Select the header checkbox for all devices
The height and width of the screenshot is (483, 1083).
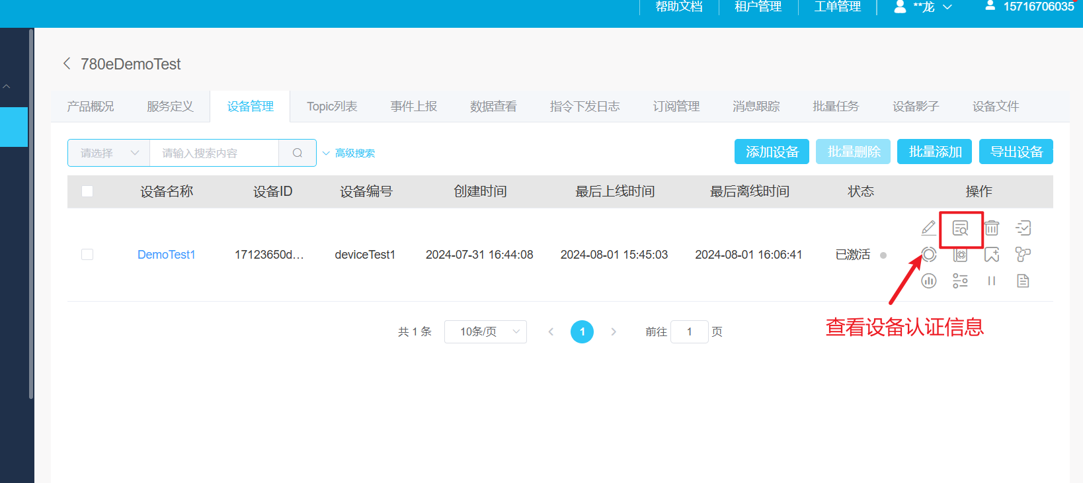tap(87, 191)
